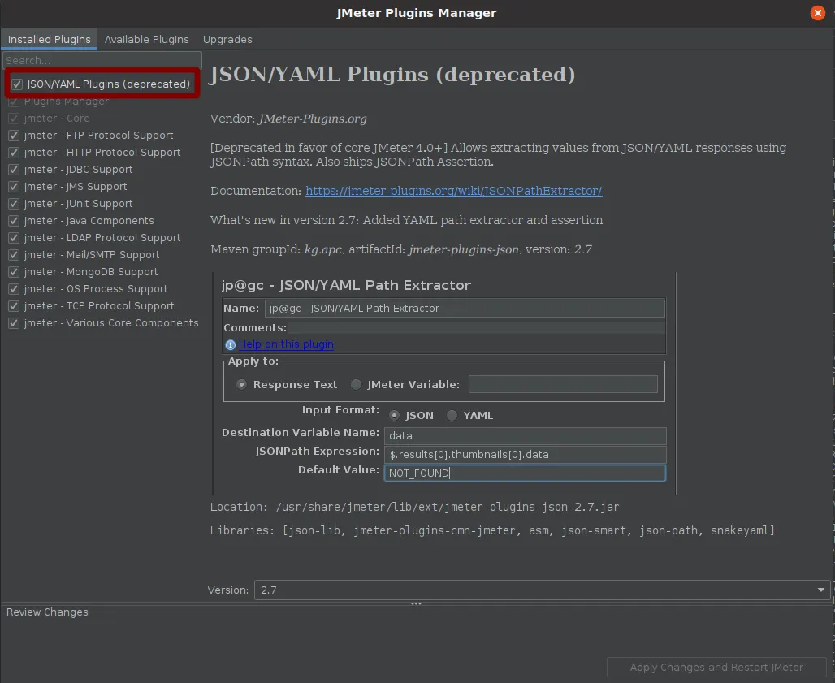Toggle jmeter - JDBC Support checkbox

(x=14, y=170)
